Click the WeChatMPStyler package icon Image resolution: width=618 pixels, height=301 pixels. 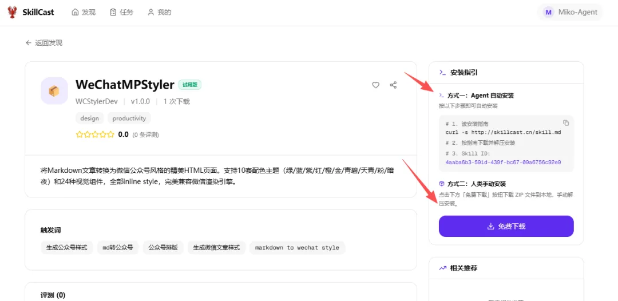(54, 90)
